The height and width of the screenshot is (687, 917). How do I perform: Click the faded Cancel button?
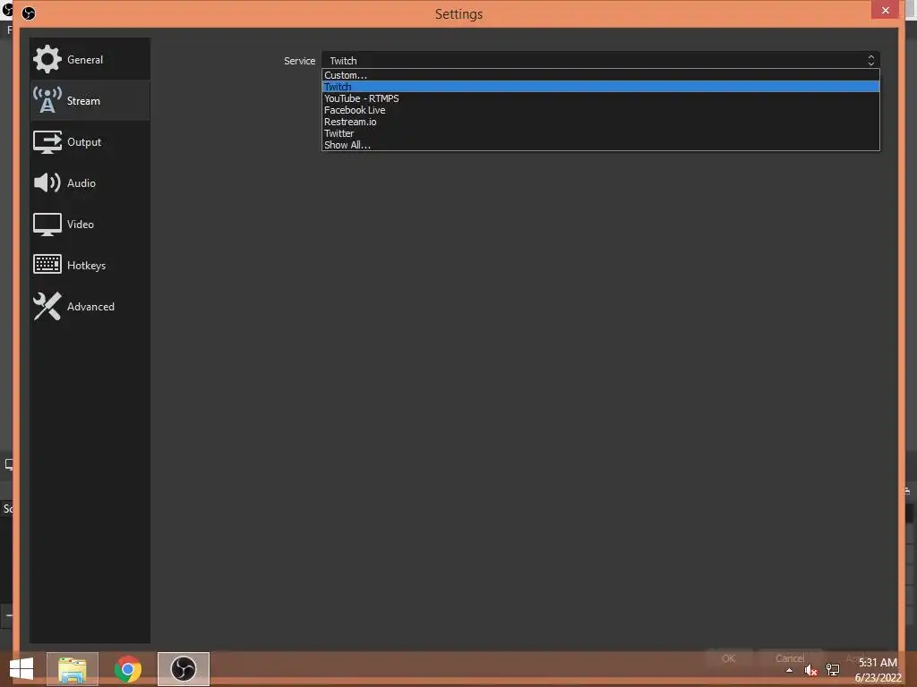pyautogui.click(x=790, y=658)
